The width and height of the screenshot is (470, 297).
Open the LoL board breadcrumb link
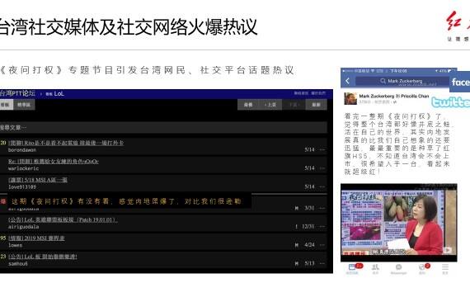[55, 93]
